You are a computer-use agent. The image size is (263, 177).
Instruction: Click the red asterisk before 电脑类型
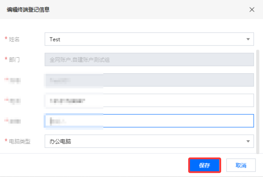click(6, 140)
